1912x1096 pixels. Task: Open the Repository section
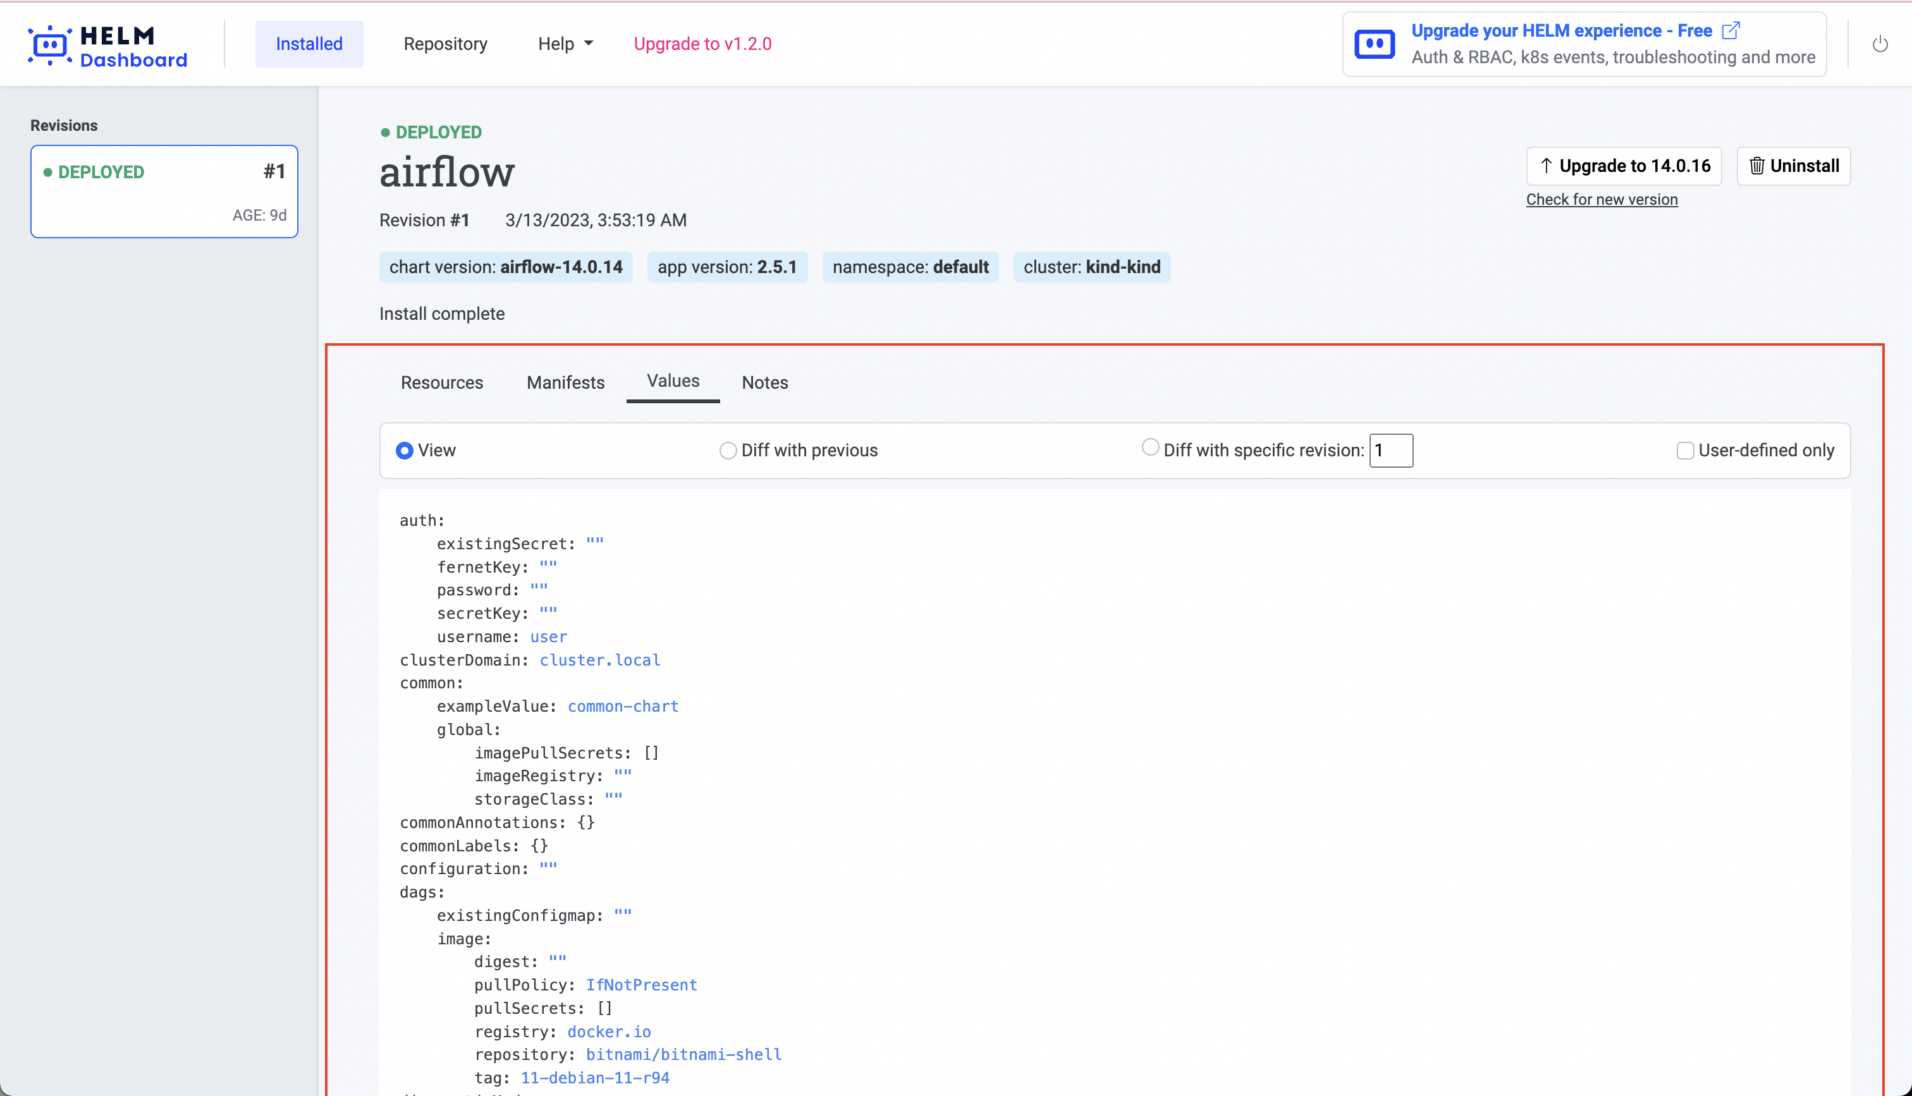[445, 44]
